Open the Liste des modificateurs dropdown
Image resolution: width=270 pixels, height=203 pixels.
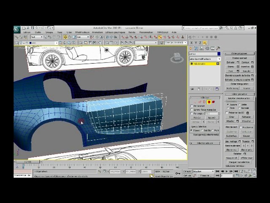[205, 59]
